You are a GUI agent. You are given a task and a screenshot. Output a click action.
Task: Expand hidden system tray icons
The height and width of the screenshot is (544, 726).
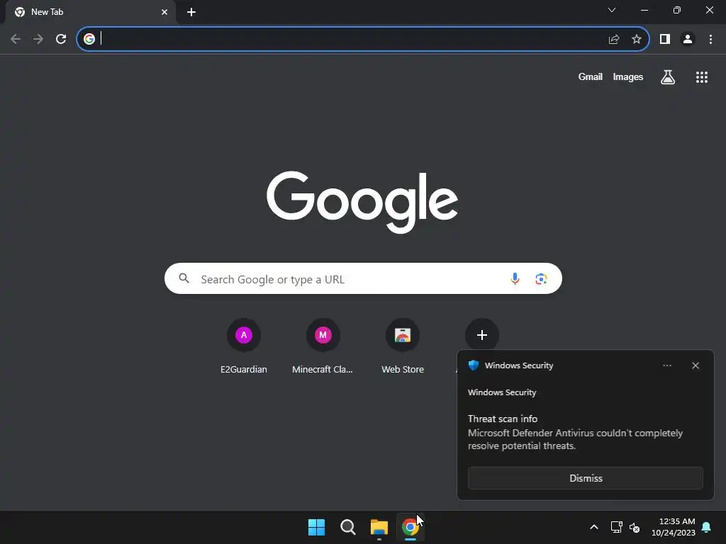point(594,527)
